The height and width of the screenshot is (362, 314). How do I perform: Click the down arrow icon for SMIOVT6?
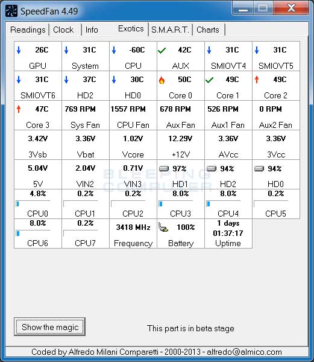(19, 80)
